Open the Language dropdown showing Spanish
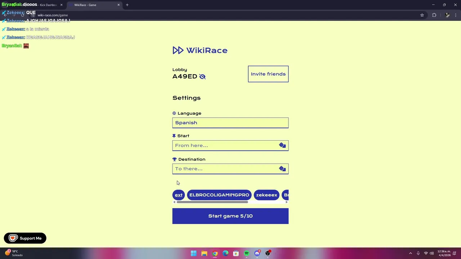 pos(230,123)
